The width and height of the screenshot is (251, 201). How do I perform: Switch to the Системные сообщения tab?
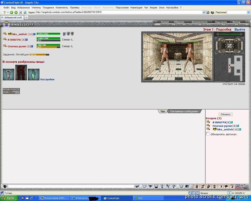click(184, 111)
